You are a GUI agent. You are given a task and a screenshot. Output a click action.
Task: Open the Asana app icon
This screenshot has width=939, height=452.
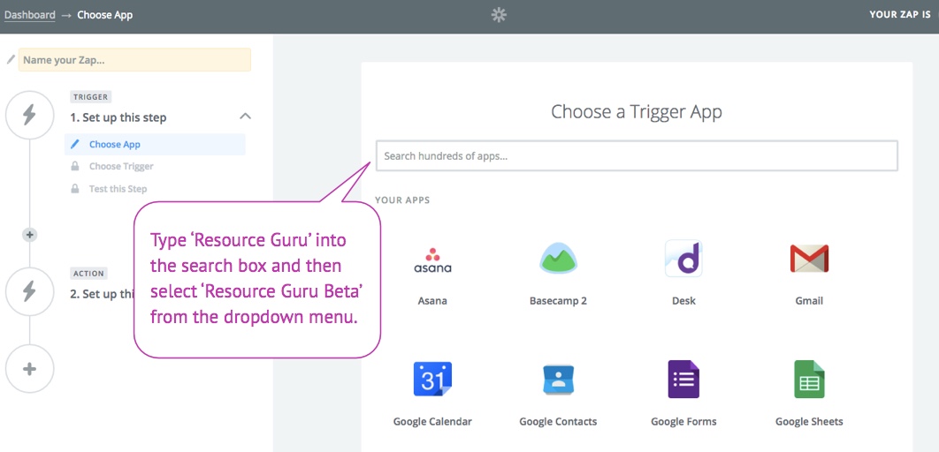tap(432, 260)
